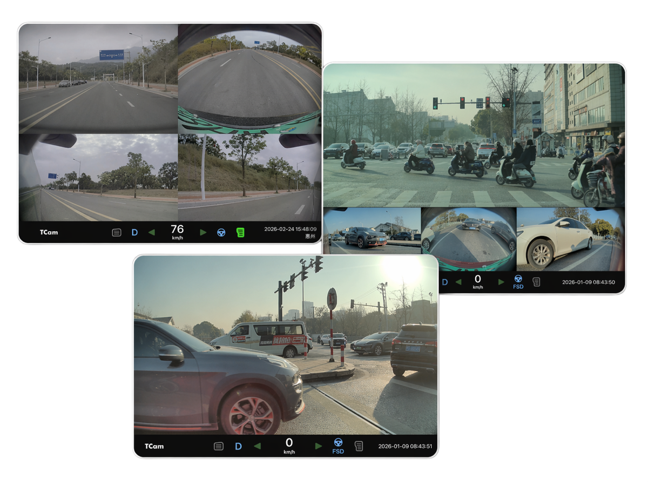Screen dimensions: 648x486
Task: Open the white sedan side camera thumbnail
Action: point(570,239)
